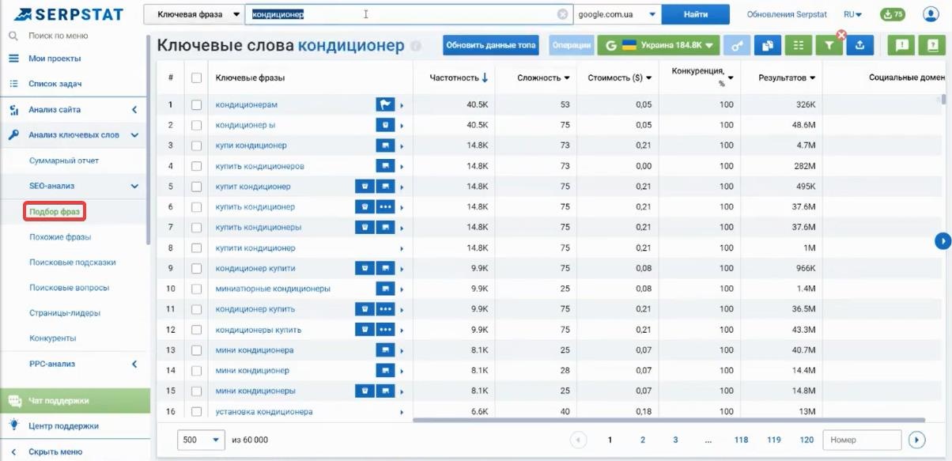
Task: Open the google.com.ua search engine dropdown
Action: [618, 14]
